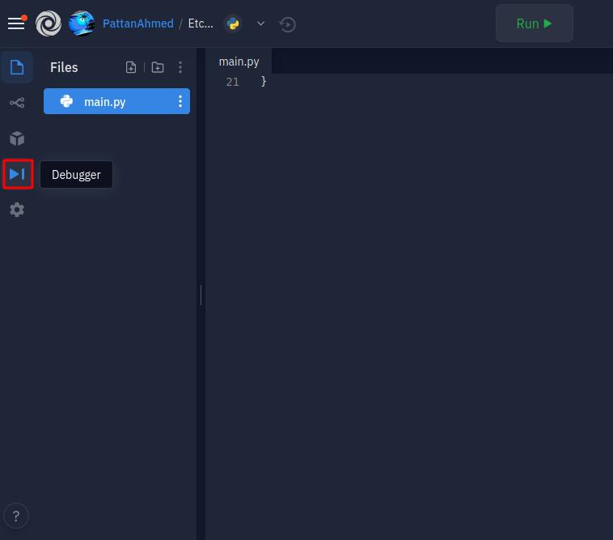Open the Debugger sidebar icon

click(18, 174)
